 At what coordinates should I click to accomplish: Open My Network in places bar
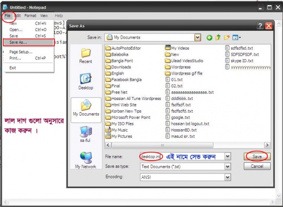(85, 160)
